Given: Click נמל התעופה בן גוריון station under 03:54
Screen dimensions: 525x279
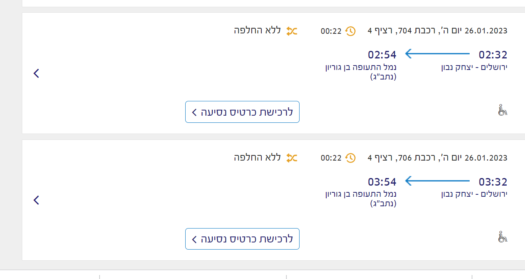Looking at the screenshot, I should click(361, 194).
